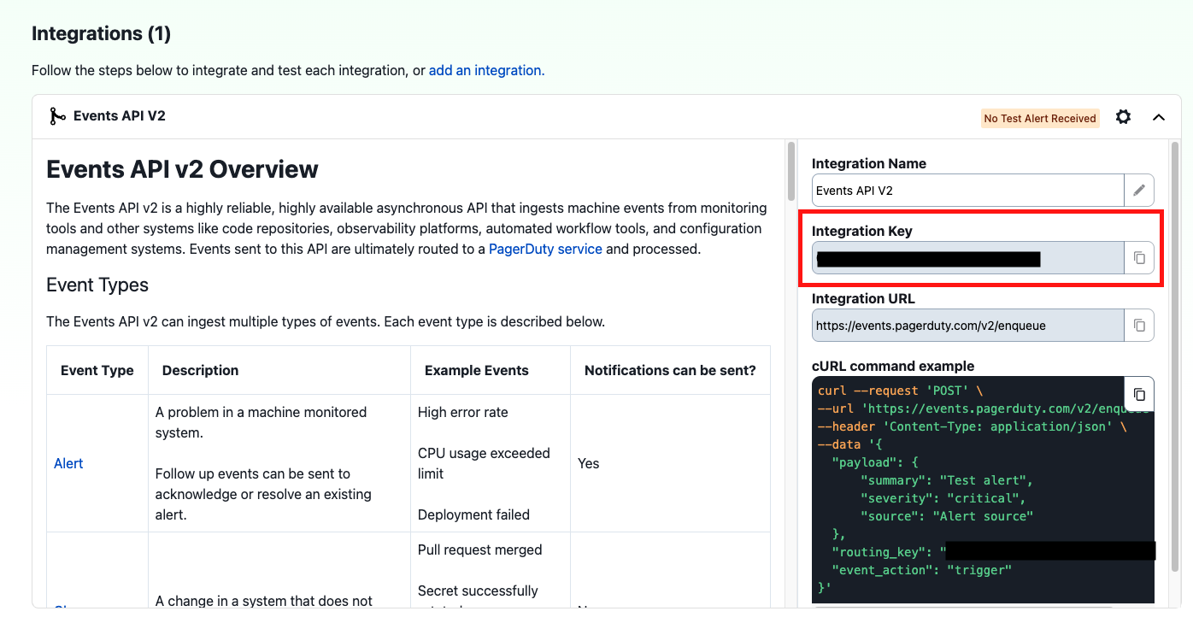Open the Alert event type link
The height and width of the screenshot is (623, 1193).
click(68, 463)
